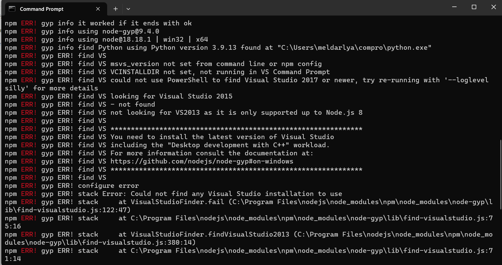This screenshot has height=265, width=502.
Task: Expand the new tab profile dropdown
Action: pyautogui.click(x=128, y=9)
